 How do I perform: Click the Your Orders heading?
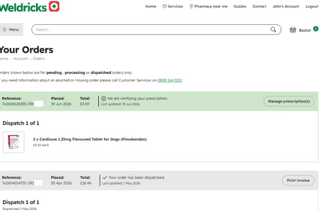pos(27,50)
